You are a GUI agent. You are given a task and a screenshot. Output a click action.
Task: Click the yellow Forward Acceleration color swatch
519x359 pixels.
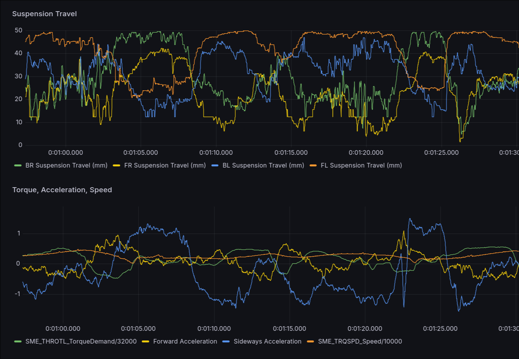coord(145,342)
